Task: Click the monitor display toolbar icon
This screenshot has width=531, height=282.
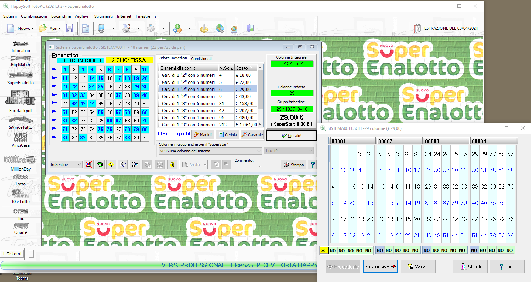Action: click(102, 28)
